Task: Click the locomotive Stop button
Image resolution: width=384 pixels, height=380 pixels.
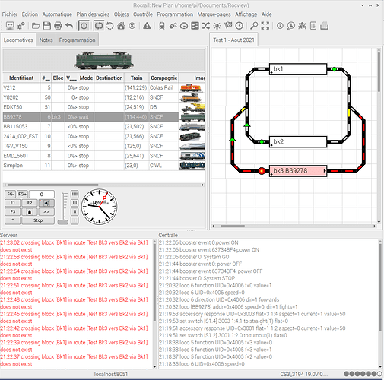Action: click(x=38, y=220)
